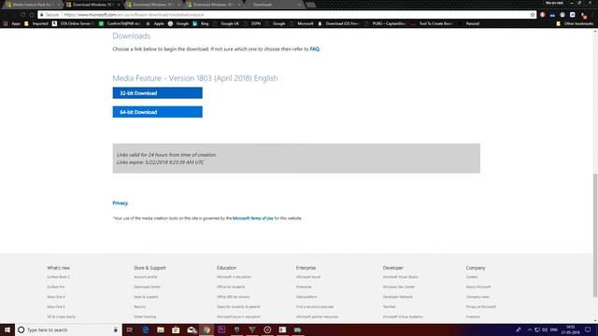Open the Office 365 for schools link
Viewport: 598px width, 336px height.
tap(233, 297)
